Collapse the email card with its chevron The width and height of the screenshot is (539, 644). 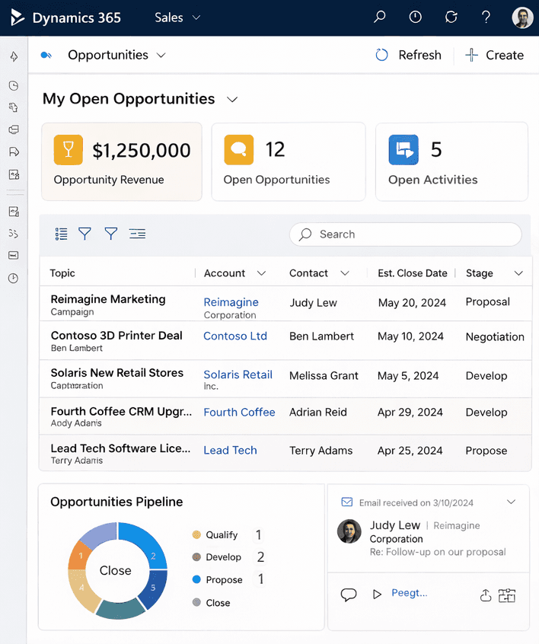point(512,502)
